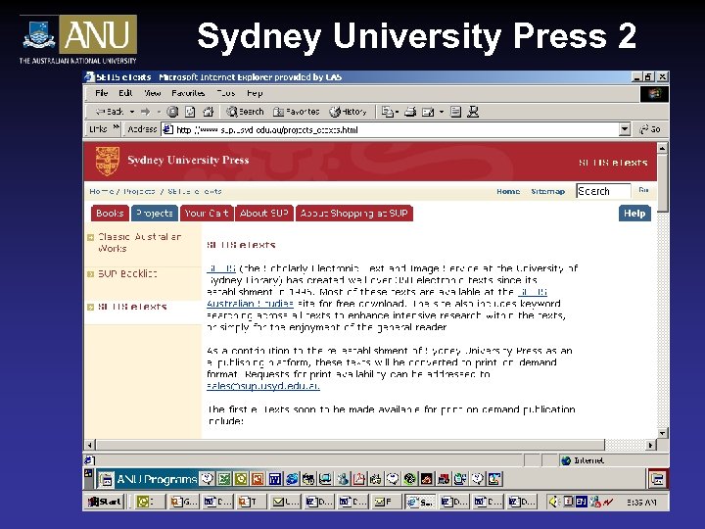Open the View menu
Image resolution: width=705 pixels, height=529 pixels.
(x=153, y=93)
